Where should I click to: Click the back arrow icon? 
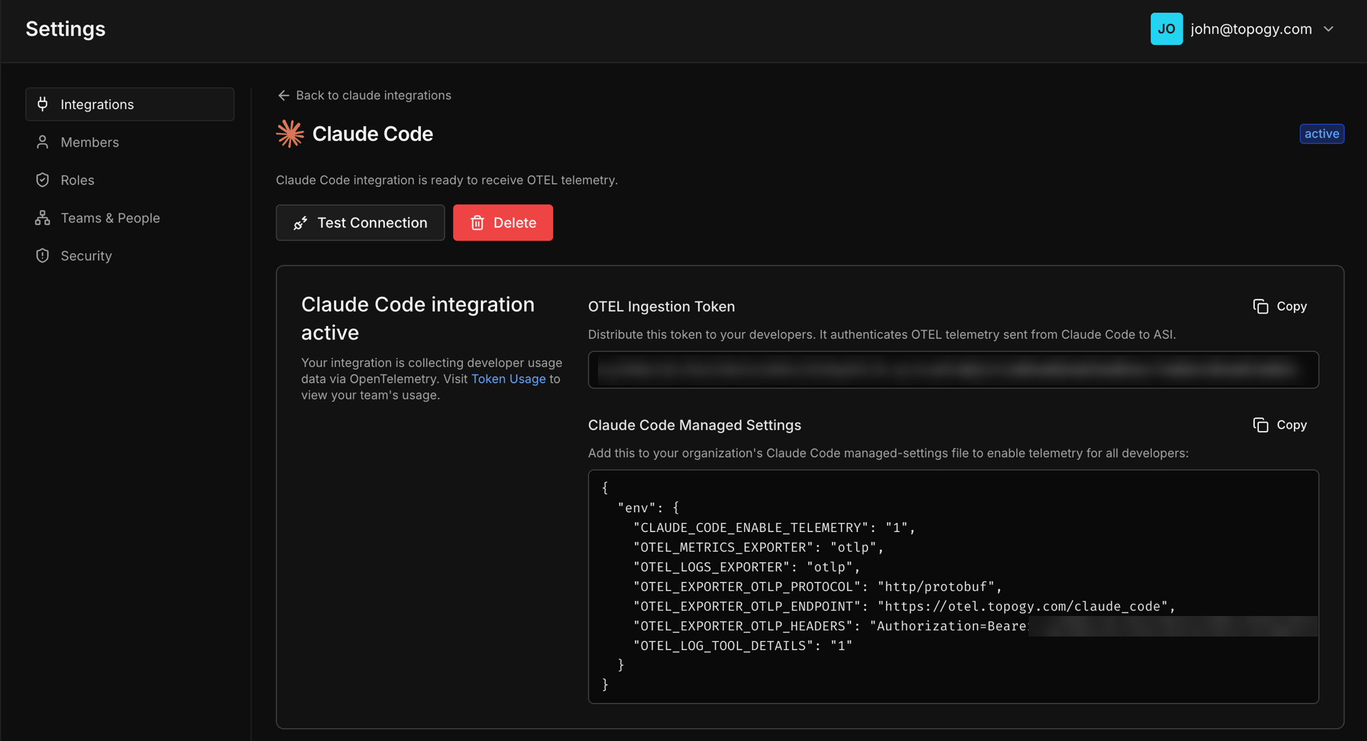pyautogui.click(x=284, y=96)
